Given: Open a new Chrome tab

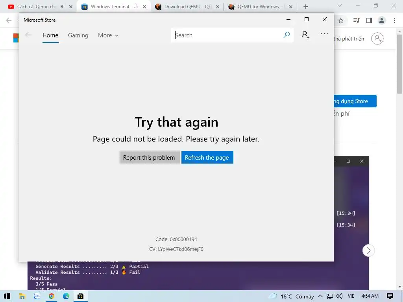Looking at the screenshot, I should pos(305,7).
